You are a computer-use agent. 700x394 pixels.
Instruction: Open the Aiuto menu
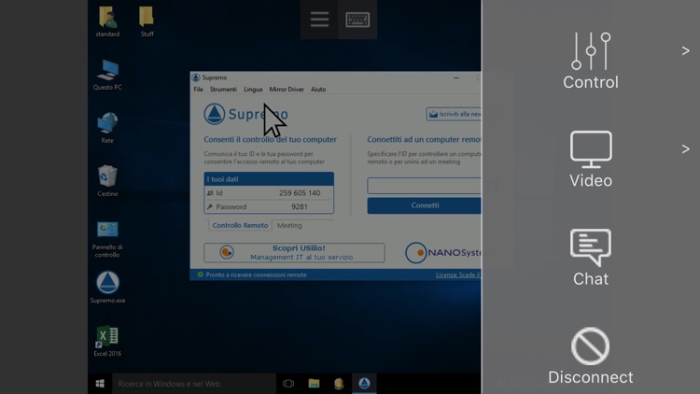coord(318,90)
